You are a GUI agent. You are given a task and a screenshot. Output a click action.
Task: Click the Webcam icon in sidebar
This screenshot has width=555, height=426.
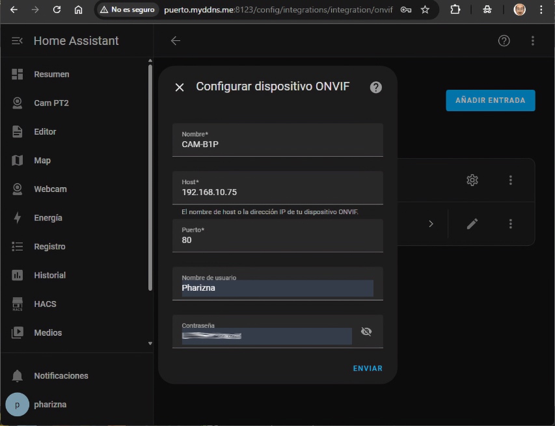17,189
